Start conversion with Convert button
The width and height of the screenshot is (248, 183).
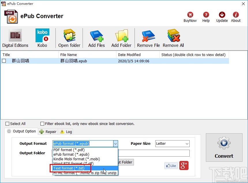click(x=224, y=147)
